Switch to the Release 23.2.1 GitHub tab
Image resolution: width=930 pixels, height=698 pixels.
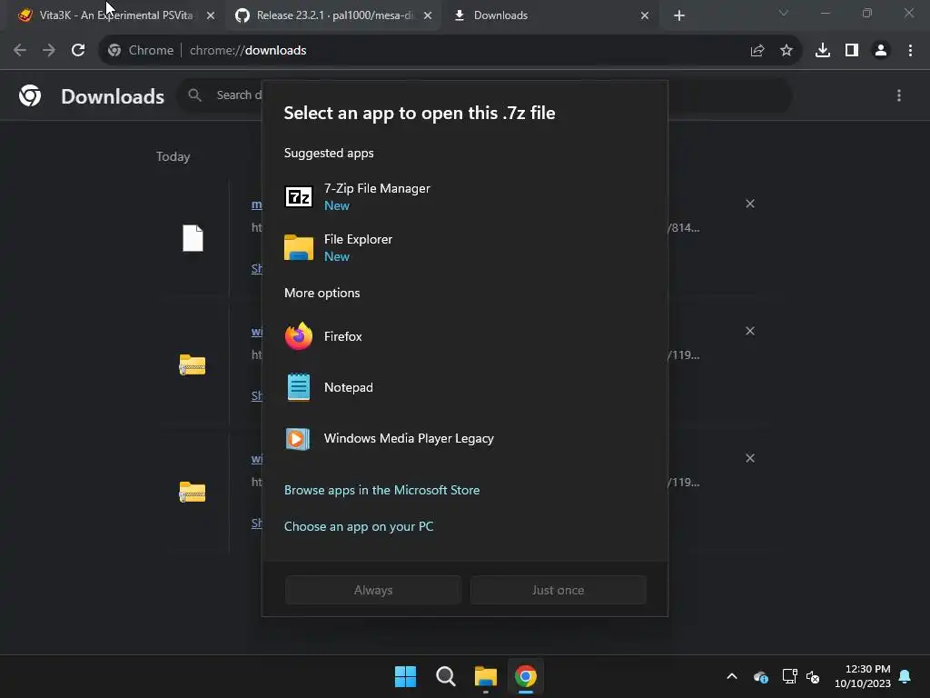pyautogui.click(x=334, y=15)
